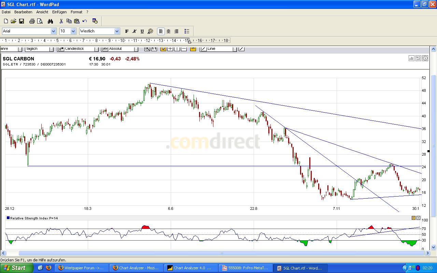The width and height of the screenshot is (437, 273).
Task: Open the Einfügen menu
Action: (59, 12)
